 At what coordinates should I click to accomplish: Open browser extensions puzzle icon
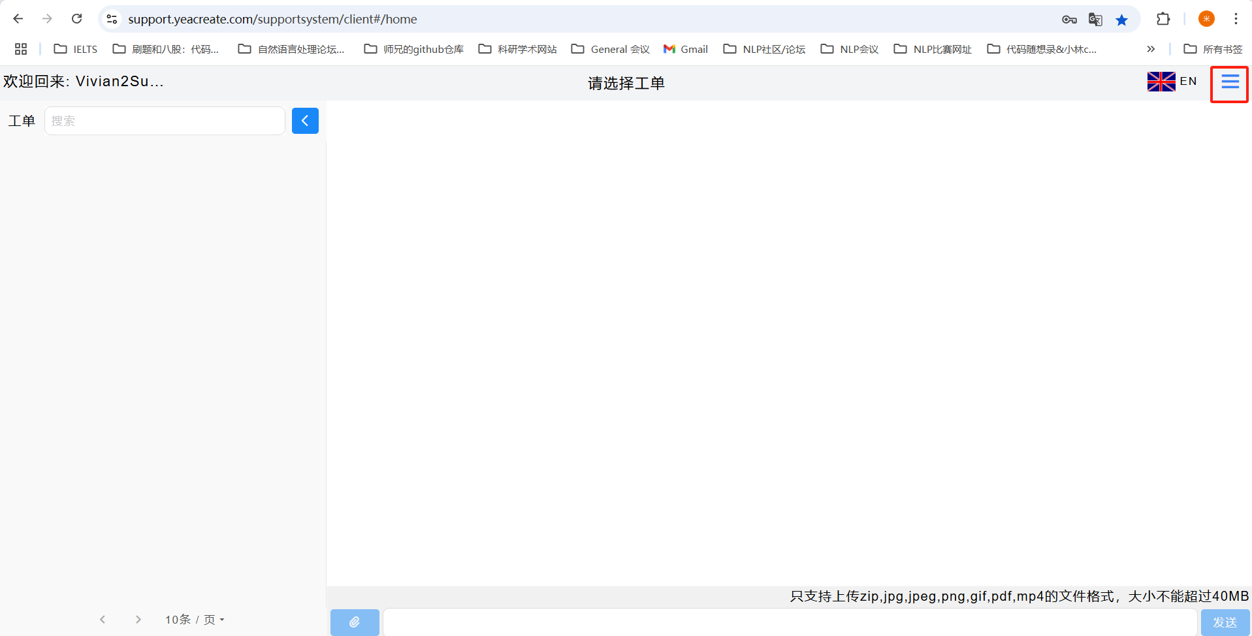[x=1163, y=19]
